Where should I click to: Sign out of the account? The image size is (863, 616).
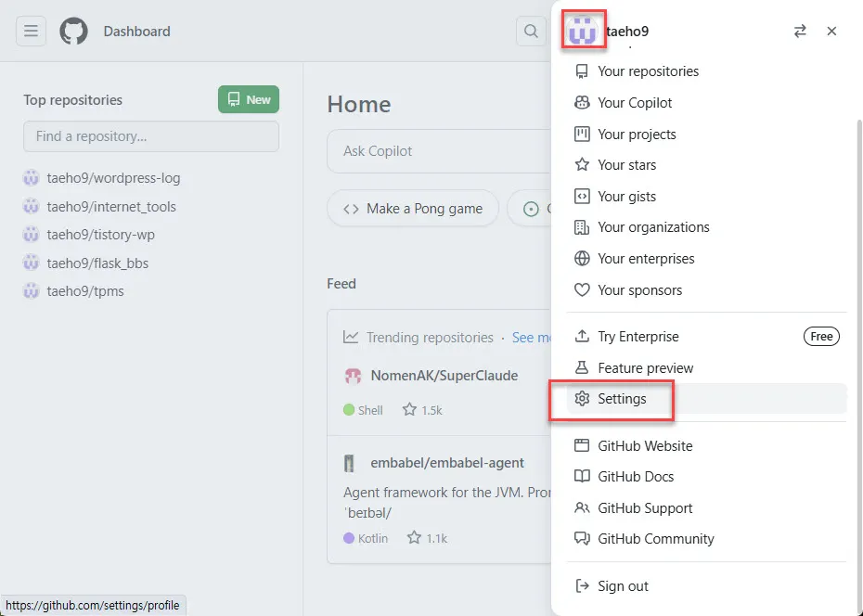[x=623, y=586]
